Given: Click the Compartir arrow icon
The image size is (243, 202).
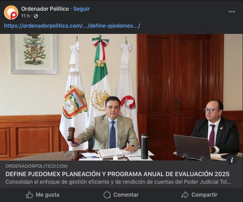Looking at the screenshot, I should coord(185,195).
